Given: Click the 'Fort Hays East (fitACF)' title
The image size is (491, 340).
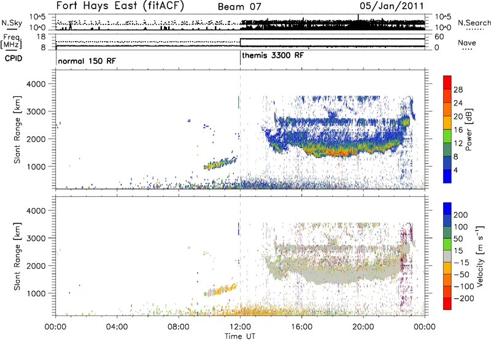Looking at the screenshot, I should click(120, 6).
